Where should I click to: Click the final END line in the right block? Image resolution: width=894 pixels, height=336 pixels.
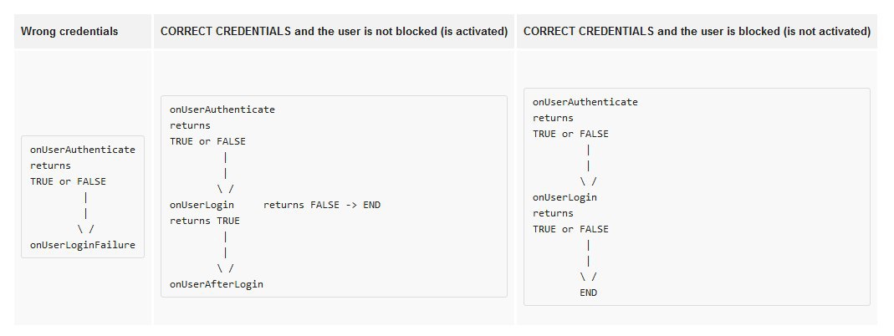tap(589, 293)
